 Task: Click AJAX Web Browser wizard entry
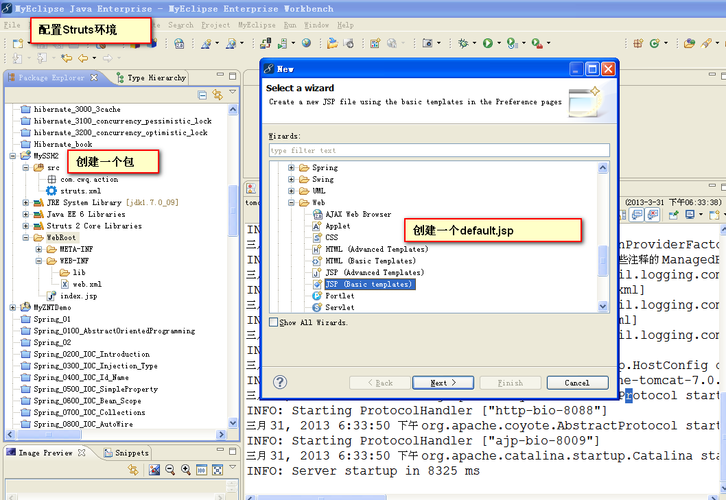(358, 215)
